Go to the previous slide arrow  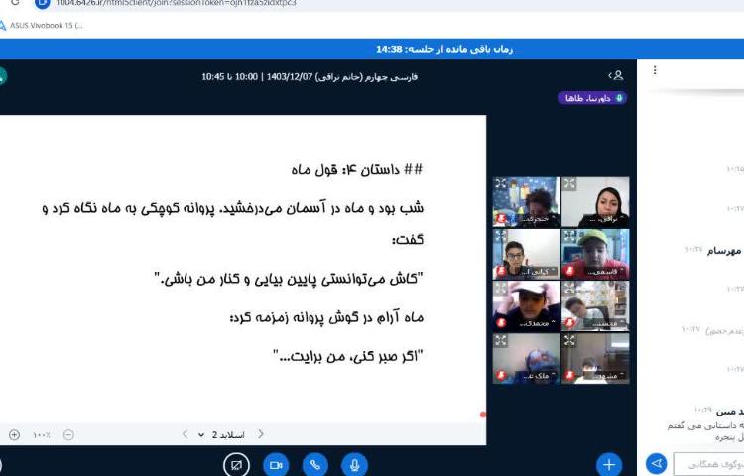coord(261,434)
